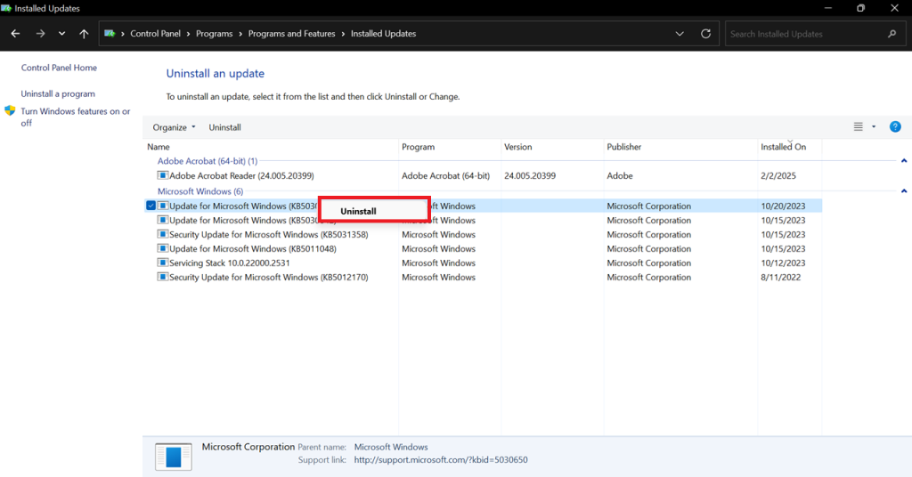Expand the address bar history dropdown
This screenshot has height=477, width=912.
tap(680, 34)
